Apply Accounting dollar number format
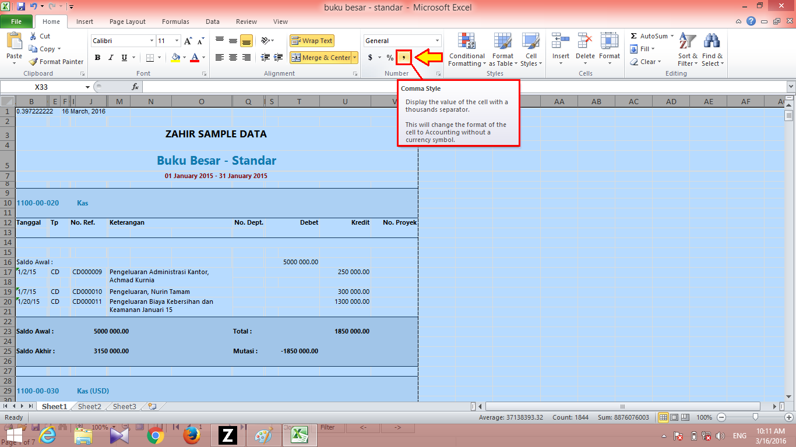 pyautogui.click(x=371, y=58)
